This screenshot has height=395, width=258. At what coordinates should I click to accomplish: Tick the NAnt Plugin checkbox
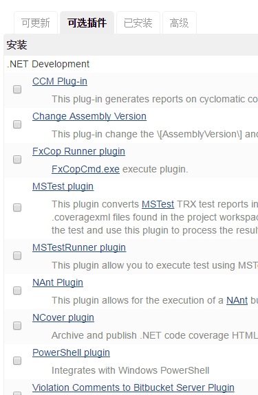17,291
